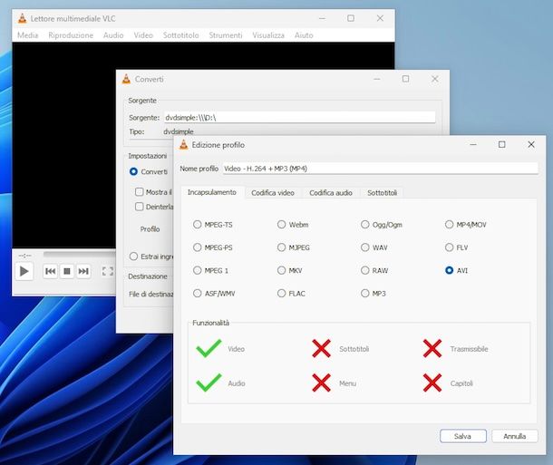Click the Profilo label in Converti
Image resolution: width=553 pixels, height=465 pixels.
coord(150,229)
